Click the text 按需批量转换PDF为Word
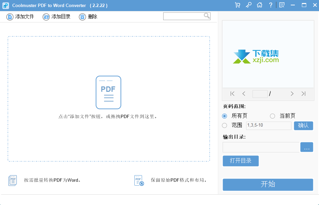 point(52,180)
